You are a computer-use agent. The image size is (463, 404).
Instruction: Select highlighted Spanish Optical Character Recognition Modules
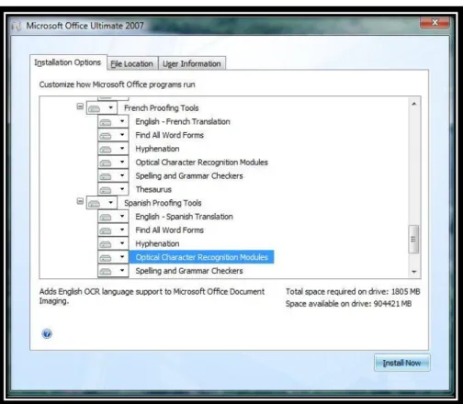(x=201, y=257)
